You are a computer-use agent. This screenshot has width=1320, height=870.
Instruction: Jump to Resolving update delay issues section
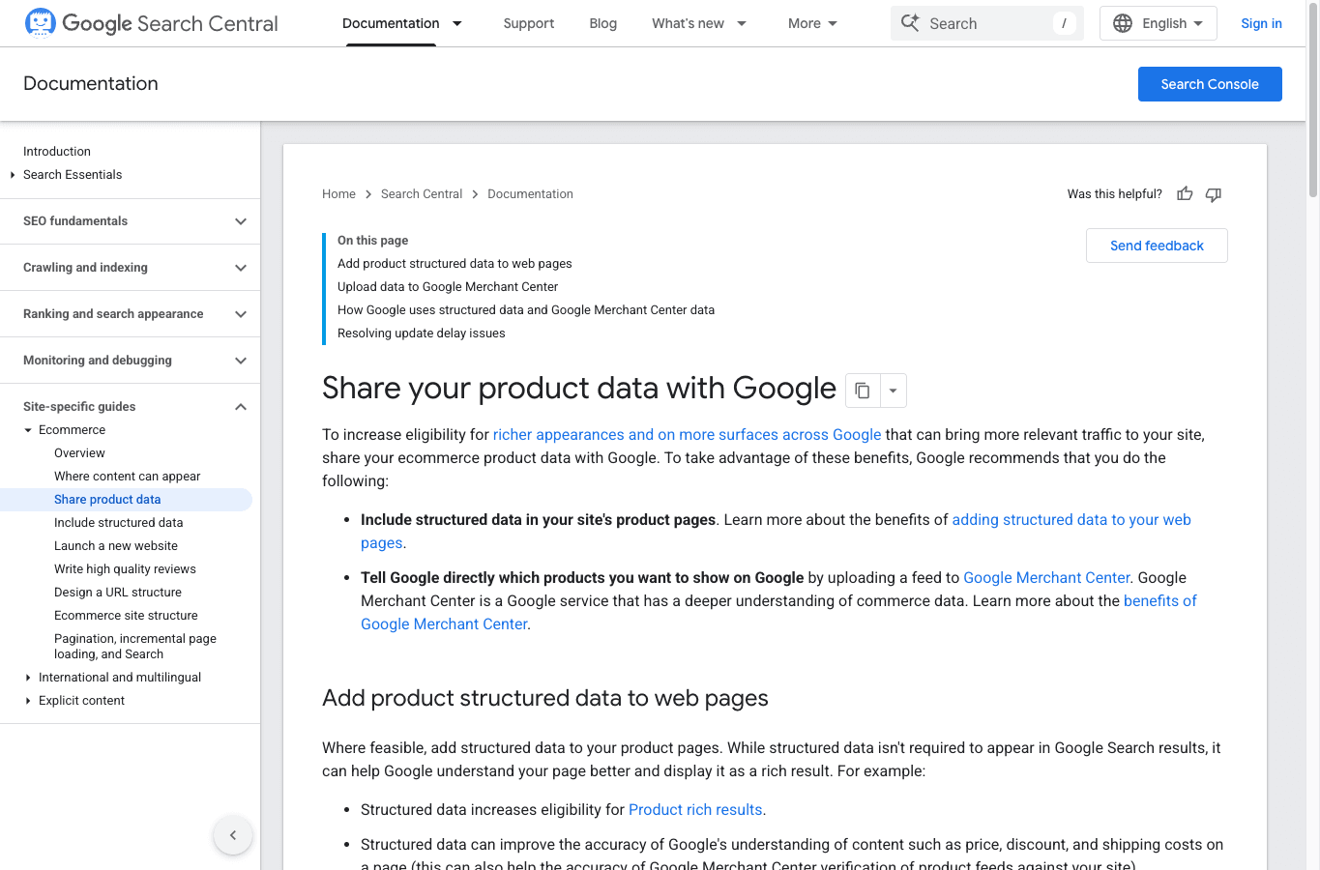coord(422,333)
